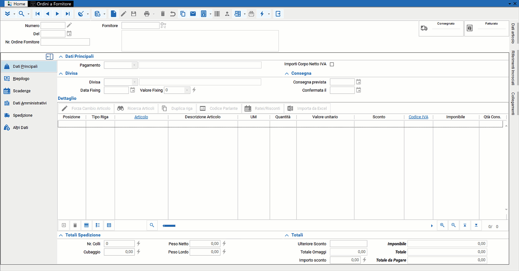Image resolution: width=519 pixels, height=271 pixels.
Task: Collapse the Divisa section
Action: (61, 73)
